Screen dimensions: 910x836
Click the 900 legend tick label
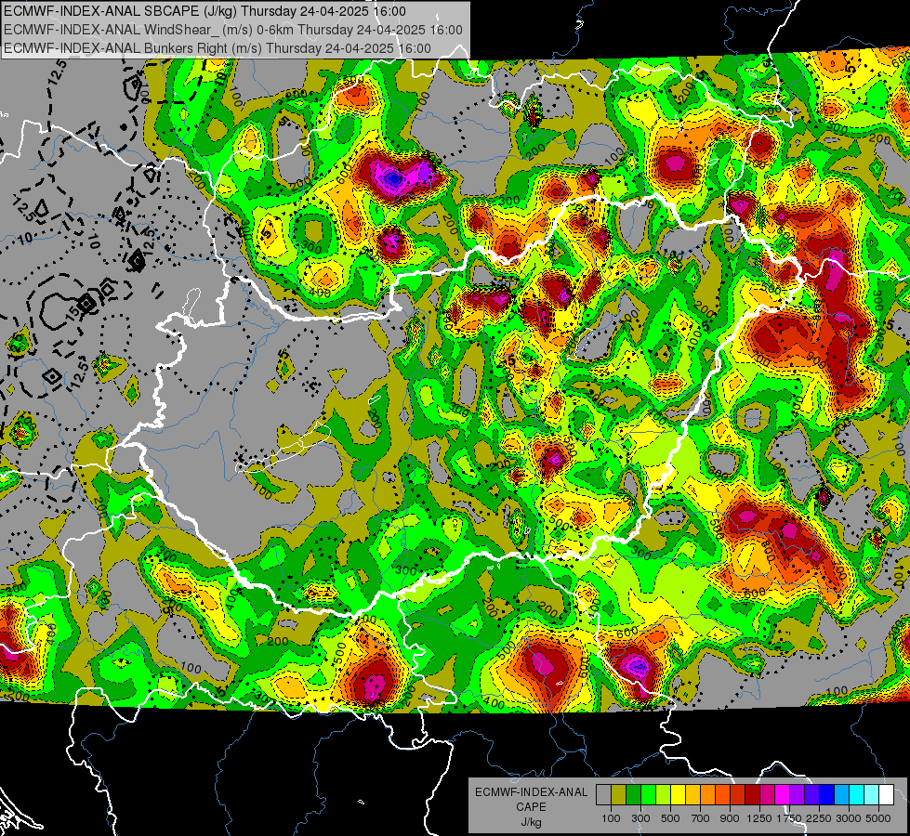click(x=730, y=818)
